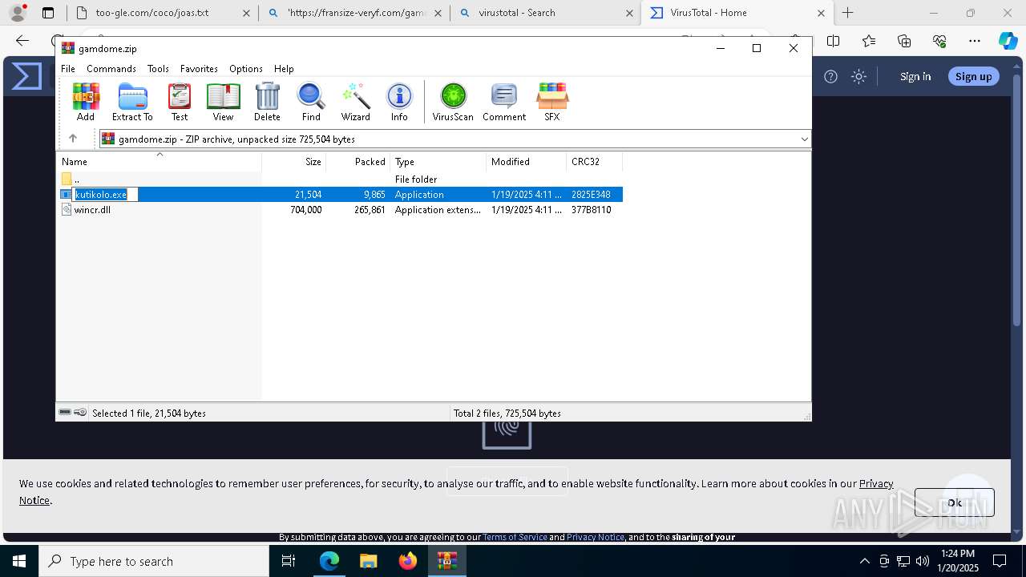The width and height of the screenshot is (1026, 577).
Task: Click the Delete trash can icon
Action: click(x=267, y=102)
